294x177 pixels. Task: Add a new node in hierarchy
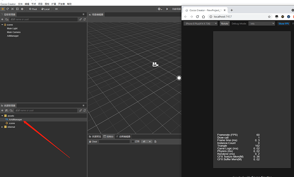pos(2,19)
